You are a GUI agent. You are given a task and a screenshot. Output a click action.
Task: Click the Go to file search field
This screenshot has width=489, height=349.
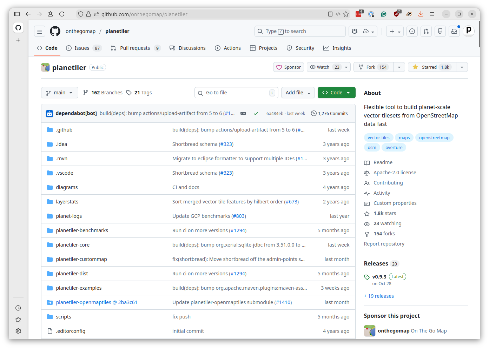pyautogui.click(x=236, y=92)
